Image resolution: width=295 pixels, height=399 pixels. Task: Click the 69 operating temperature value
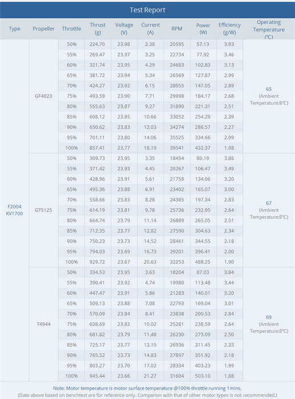click(269, 317)
